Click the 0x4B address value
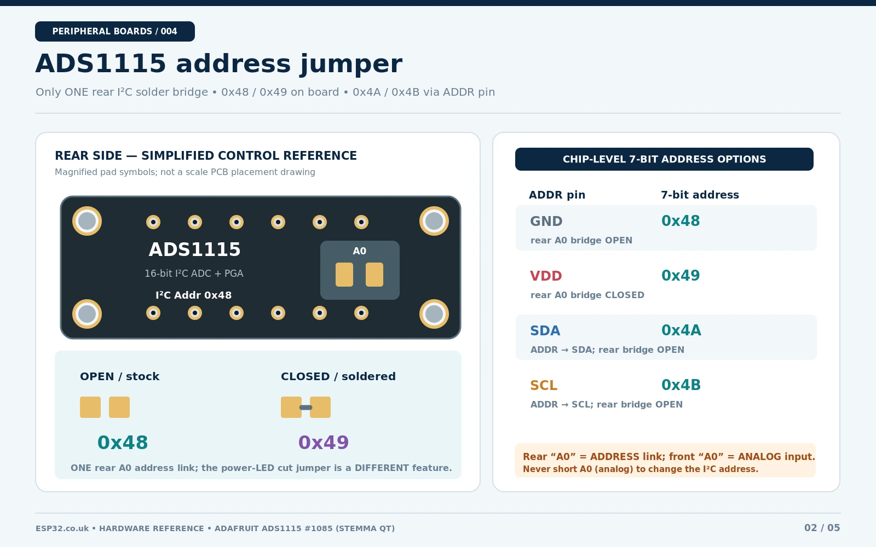876x547 pixels. coord(681,385)
